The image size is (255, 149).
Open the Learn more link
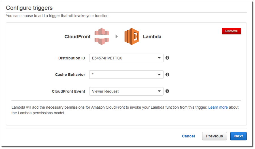[218, 108]
